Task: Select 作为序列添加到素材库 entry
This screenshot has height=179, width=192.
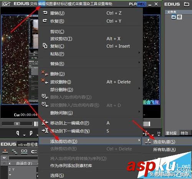Action: 71,166
